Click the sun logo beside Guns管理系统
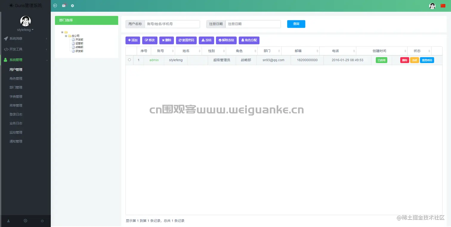 (11, 5)
